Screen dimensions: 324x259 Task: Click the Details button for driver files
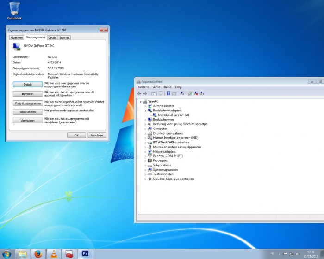point(28,85)
